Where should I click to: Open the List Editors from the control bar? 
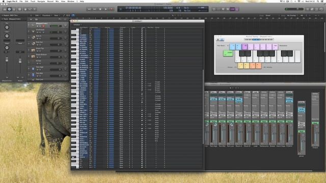308,9
